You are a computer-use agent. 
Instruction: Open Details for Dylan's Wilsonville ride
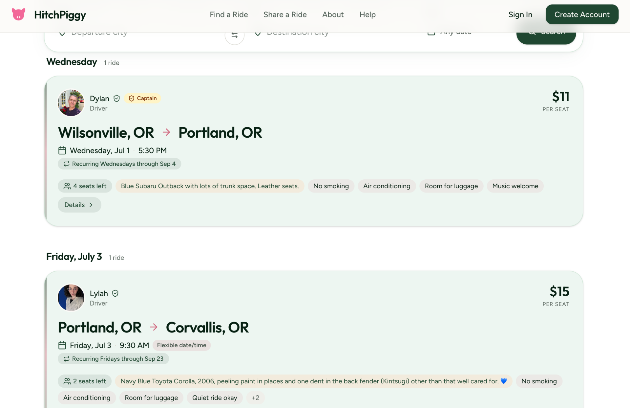[79, 205]
